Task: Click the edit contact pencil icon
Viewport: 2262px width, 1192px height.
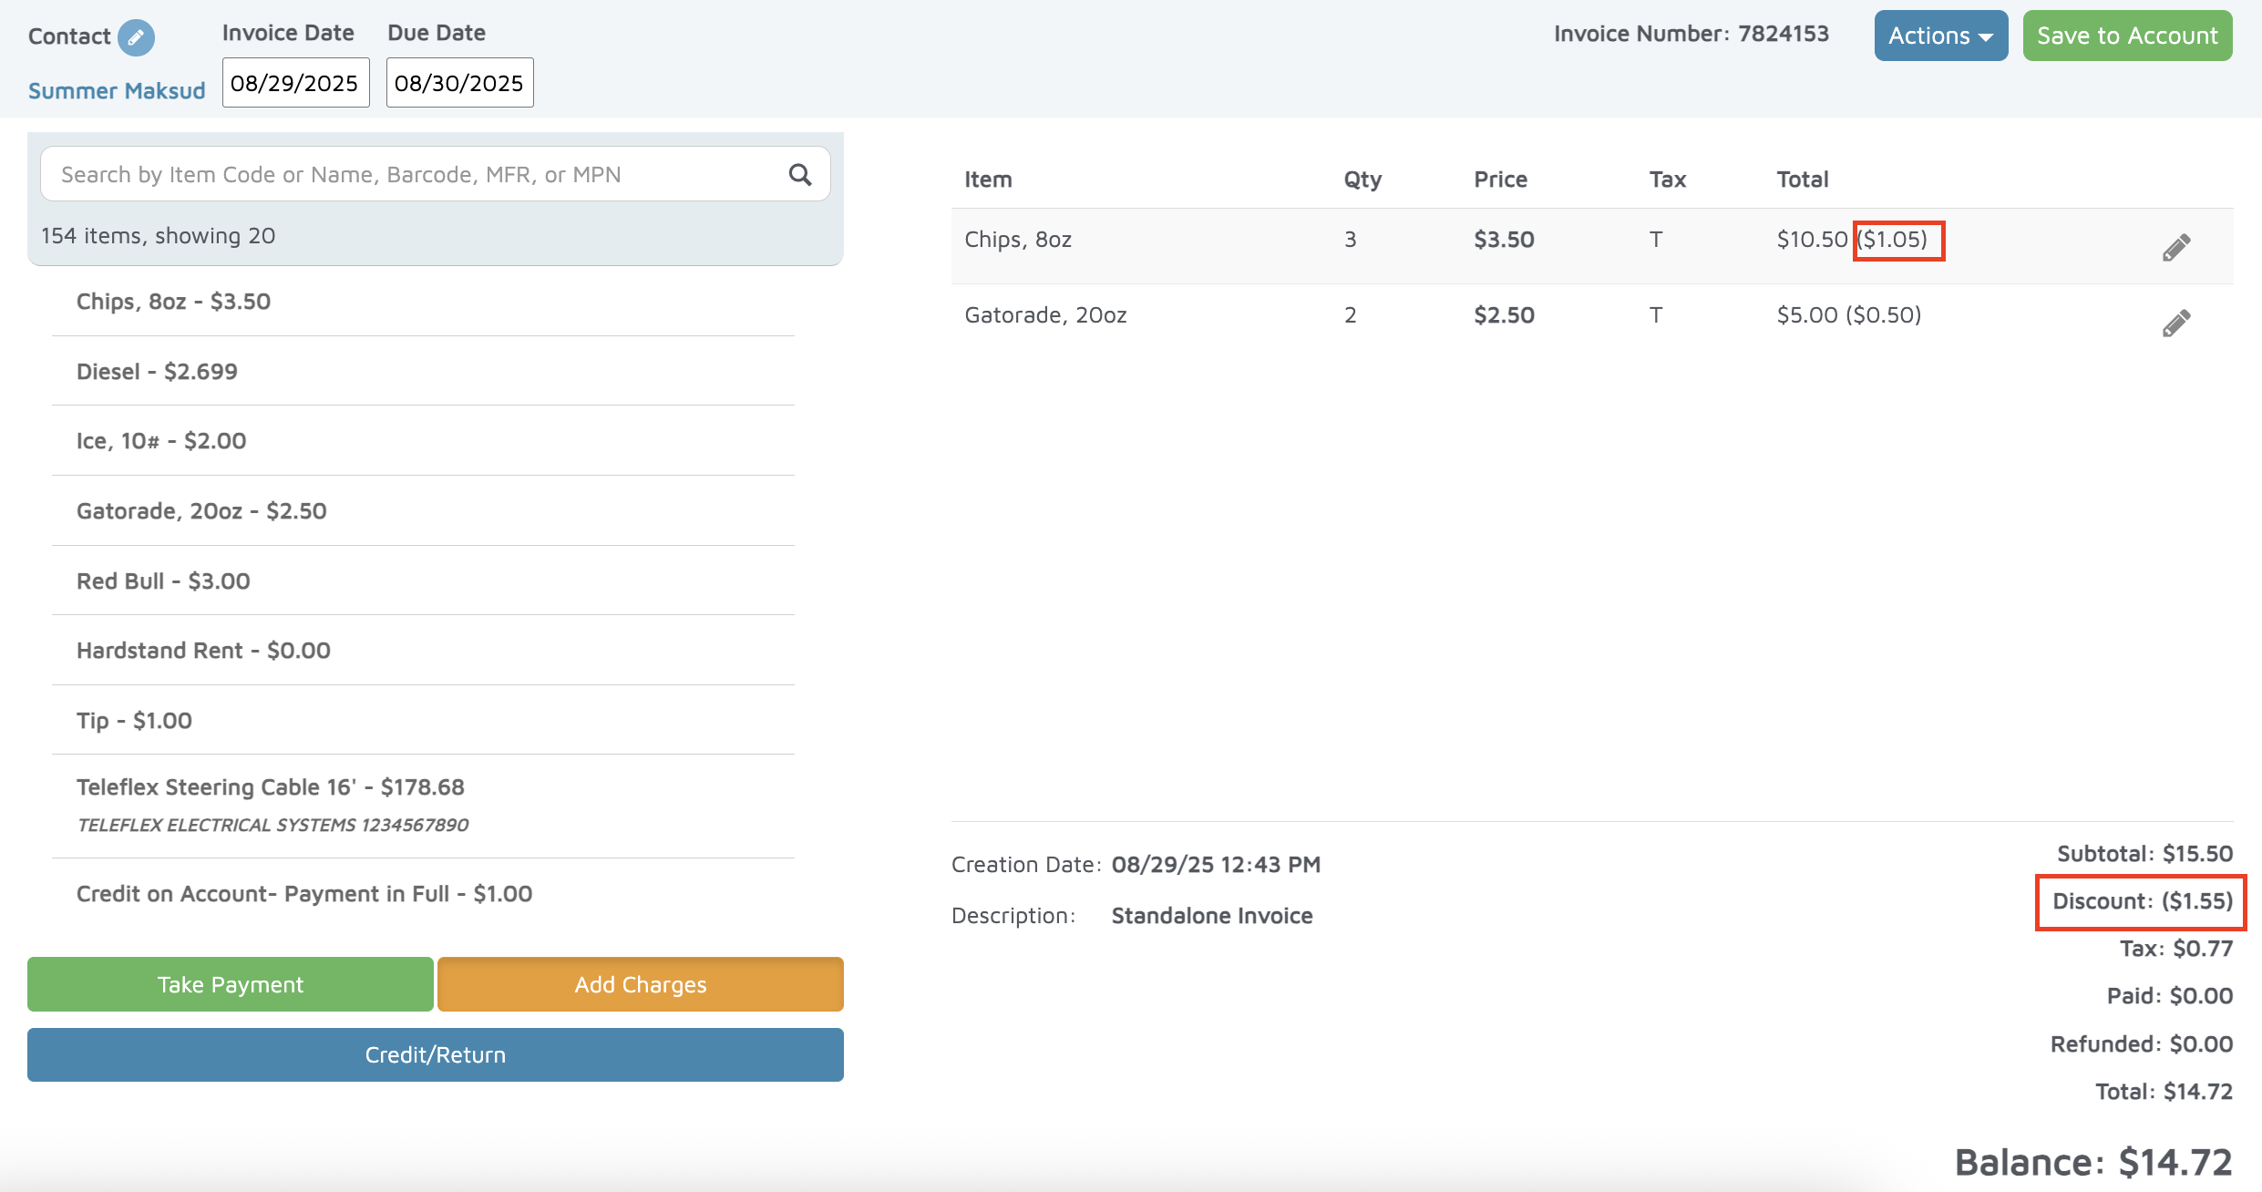Action: (136, 37)
